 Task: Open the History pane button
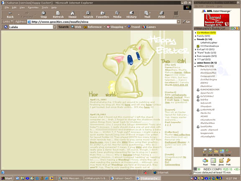131,15
